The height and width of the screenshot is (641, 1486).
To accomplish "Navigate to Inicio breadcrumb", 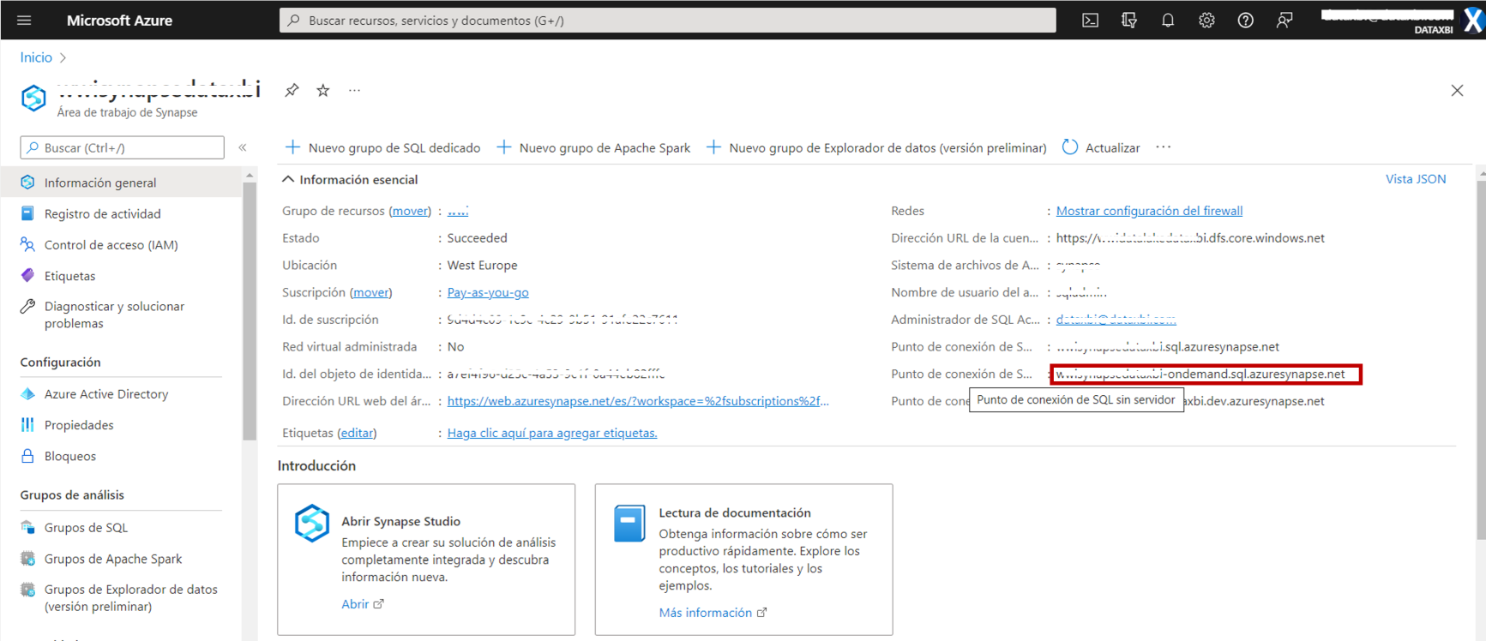I will click(36, 57).
